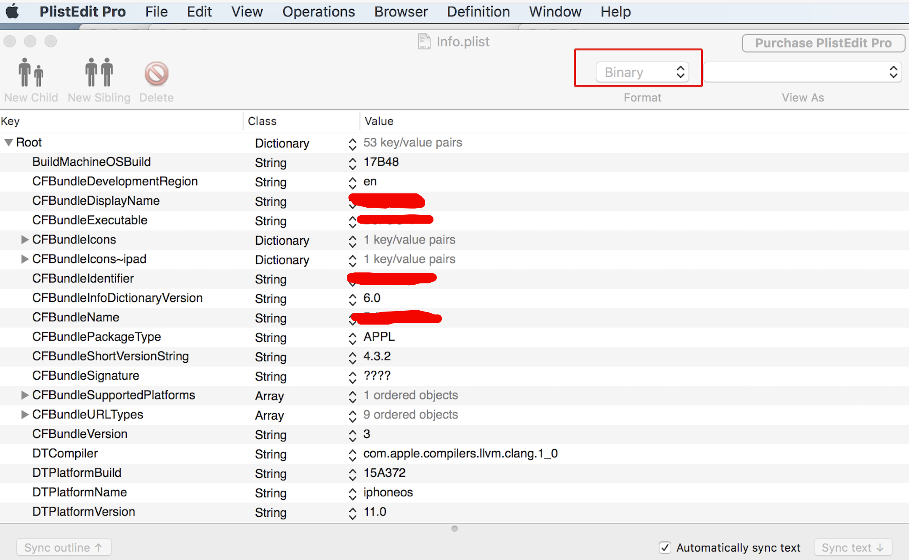Open the Browser menu
The image size is (909, 560).
coord(401,11)
